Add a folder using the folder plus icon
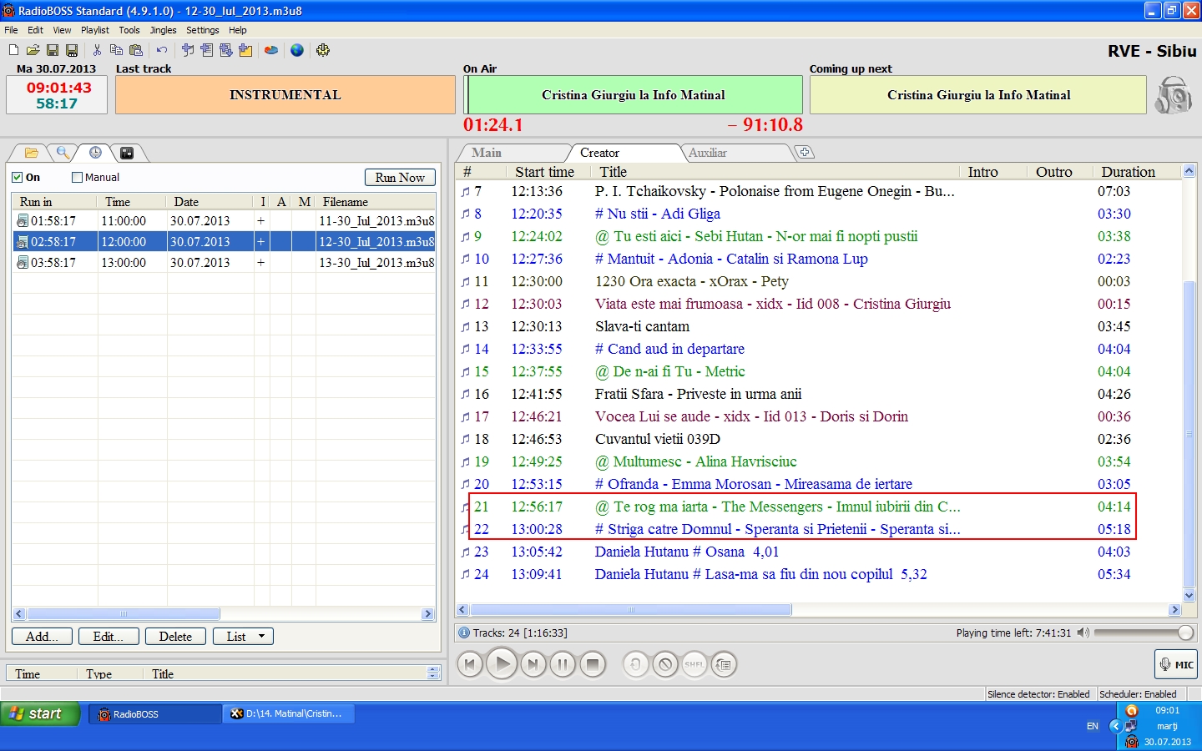Viewport: 1202px width, 751px height. tap(245, 50)
